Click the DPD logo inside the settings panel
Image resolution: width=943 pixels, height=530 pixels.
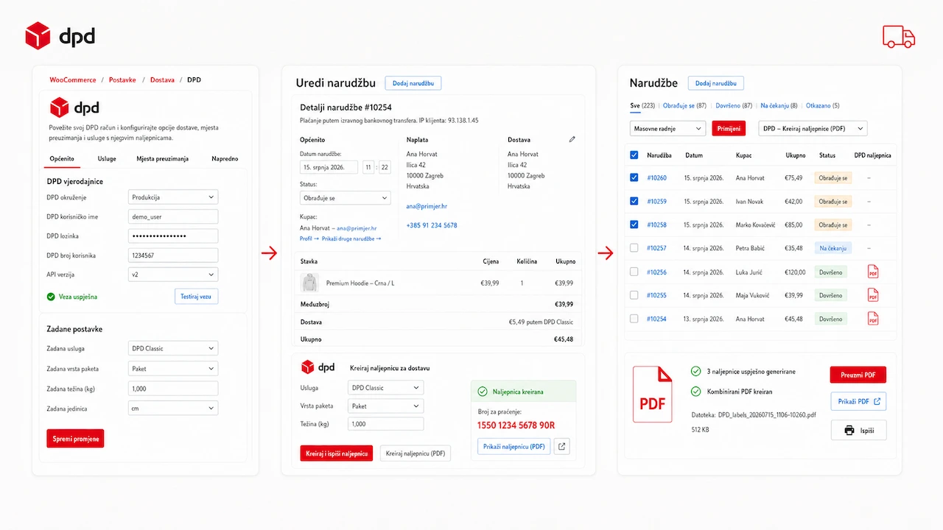(74, 107)
